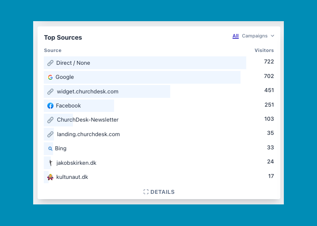This screenshot has width=317, height=226.
Task: Click link icon next to widget.churchdesk.com
Action: tap(50, 92)
